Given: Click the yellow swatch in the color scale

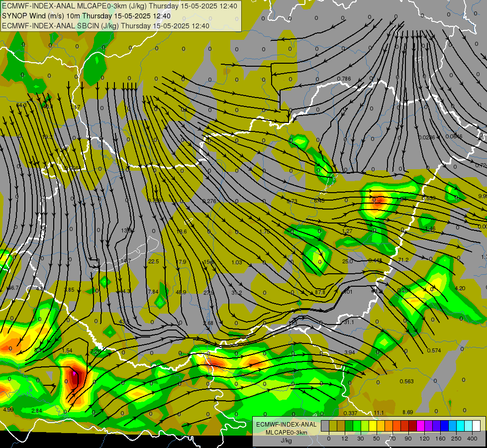Looking at the screenshot, I should 373,426.
